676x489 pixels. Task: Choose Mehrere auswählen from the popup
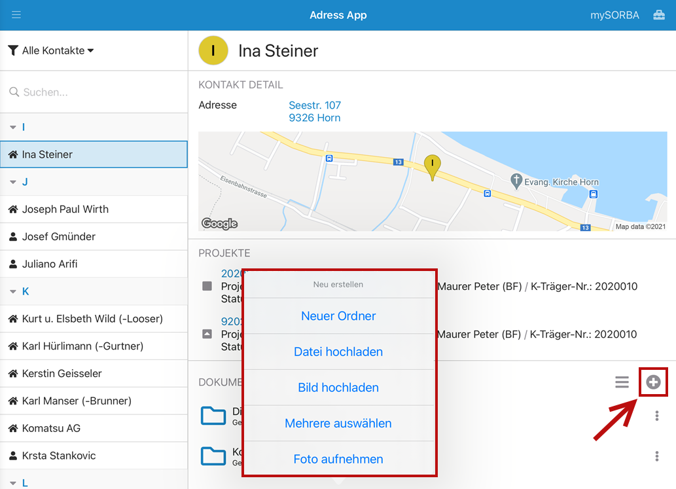(338, 423)
